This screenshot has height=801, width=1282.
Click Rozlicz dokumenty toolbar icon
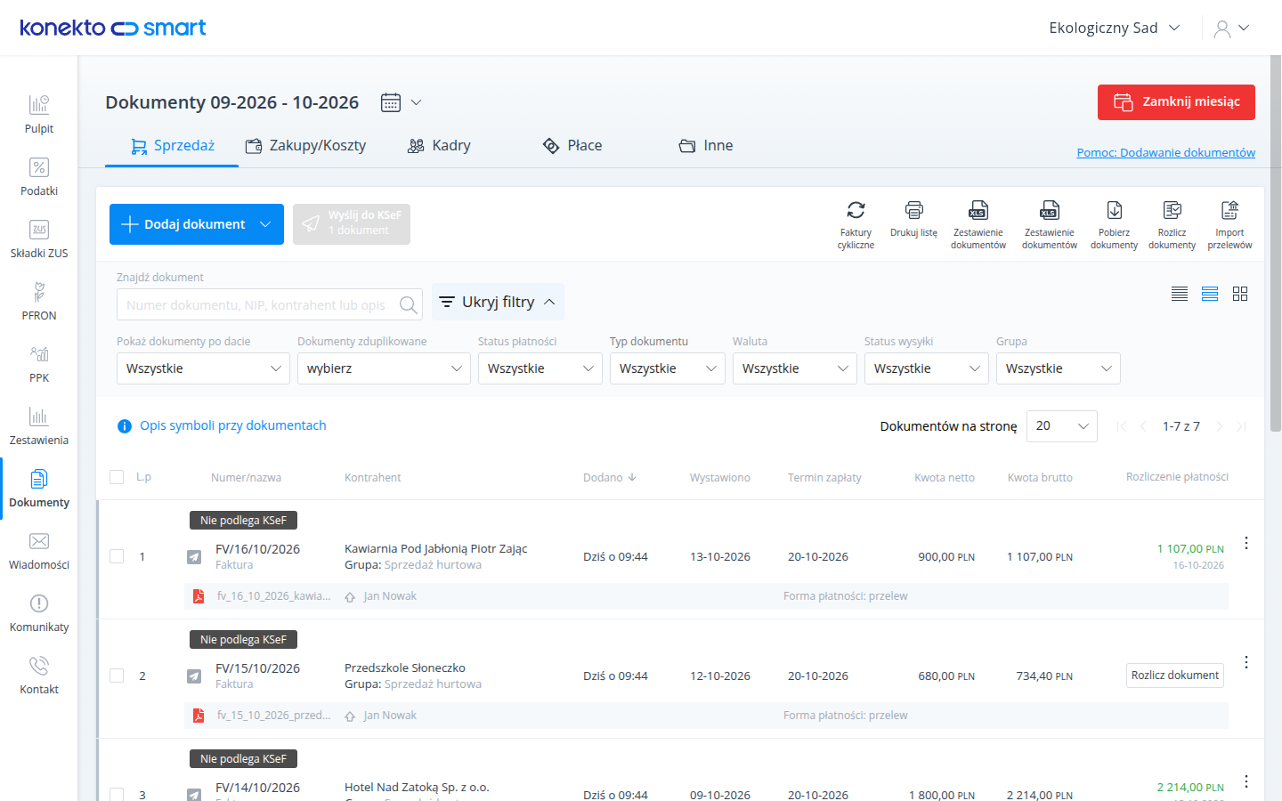point(1172,224)
